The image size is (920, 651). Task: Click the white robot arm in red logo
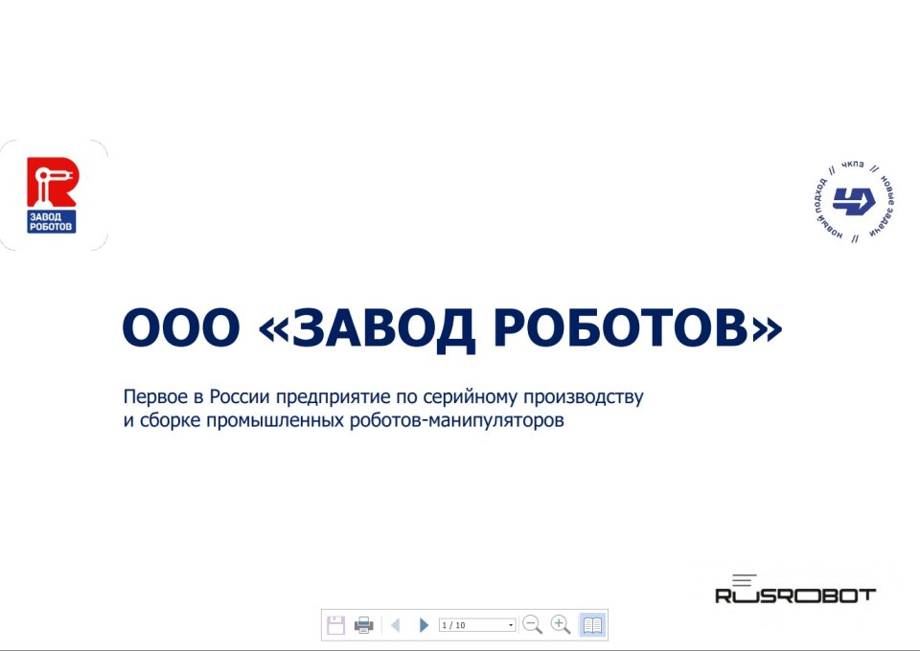(48, 183)
